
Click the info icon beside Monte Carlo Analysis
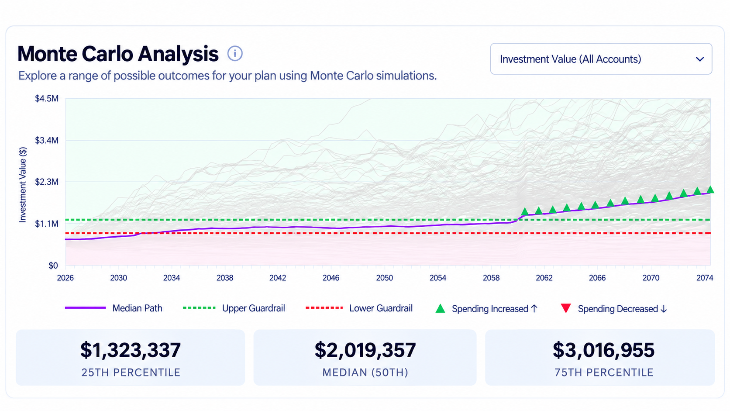pos(235,54)
